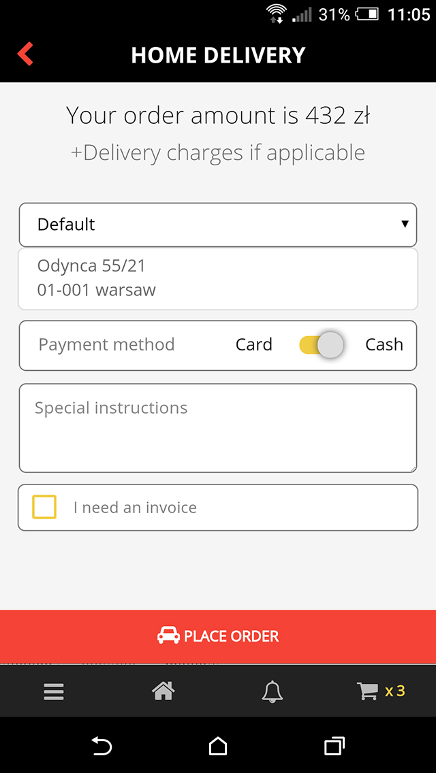Select the 'I need an invoice' label
Image resolution: width=436 pixels, height=773 pixels.
pos(135,508)
